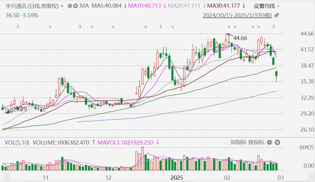Click the 36.50 -5.59% price change text

tap(22, 15)
